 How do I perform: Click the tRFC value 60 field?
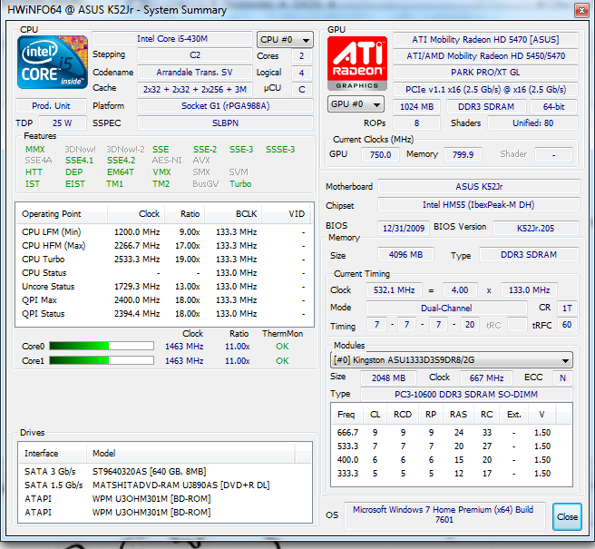pos(567,325)
